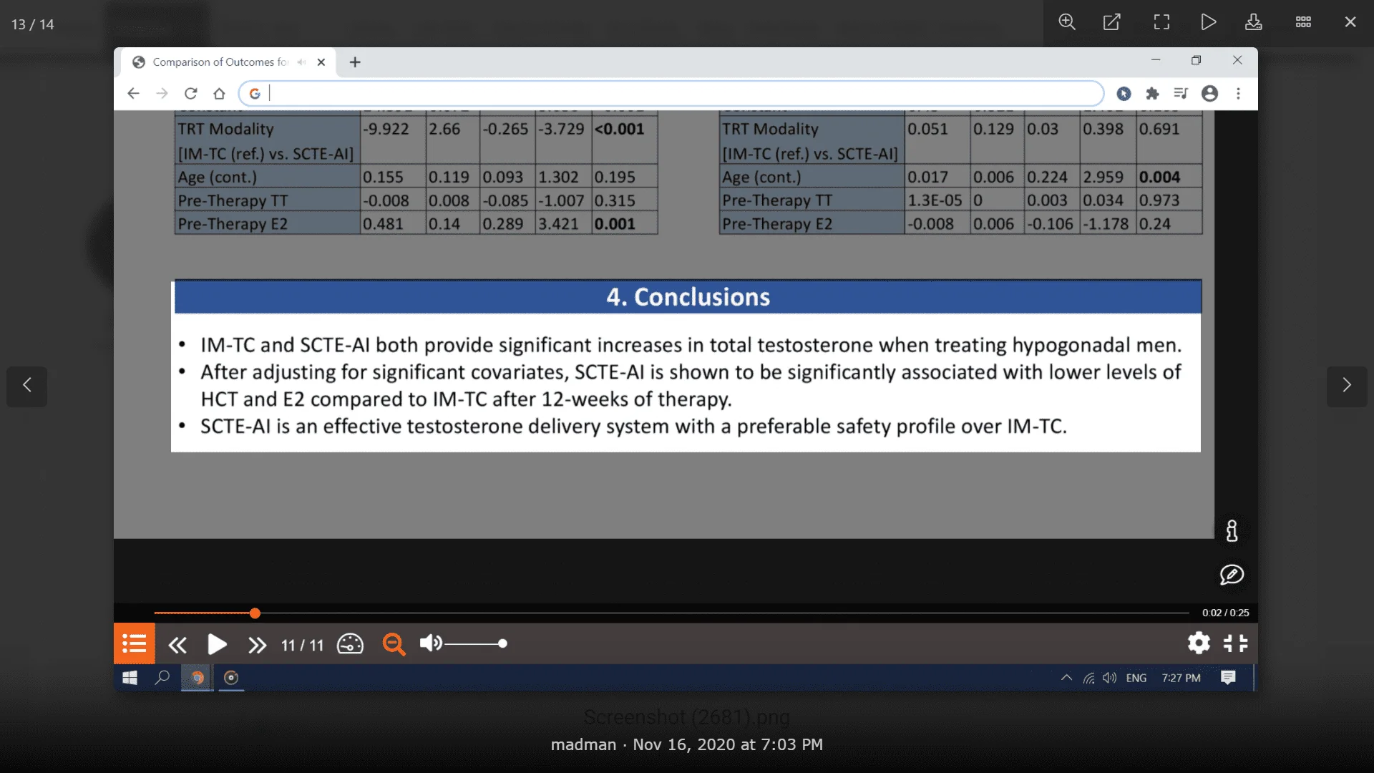
Task: Mute the presentation audio speaker
Action: [430, 643]
